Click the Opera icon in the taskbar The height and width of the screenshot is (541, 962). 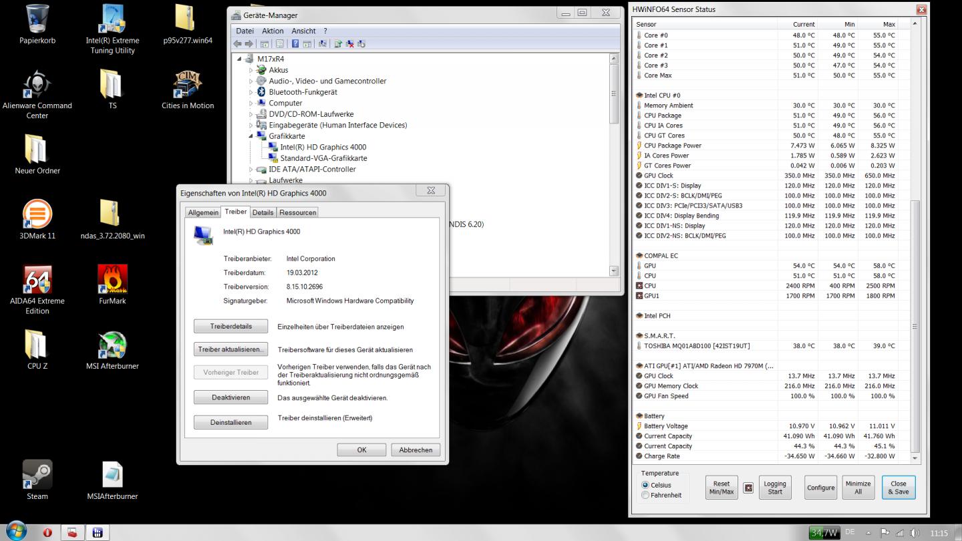[47, 532]
